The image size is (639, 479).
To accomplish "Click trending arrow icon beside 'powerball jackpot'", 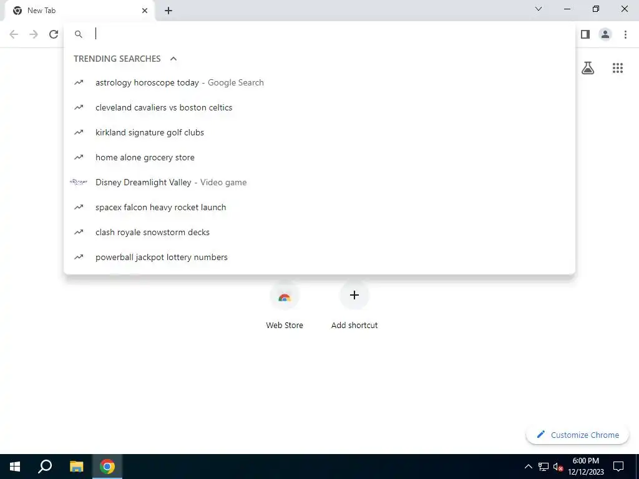I will pyautogui.click(x=79, y=257).
